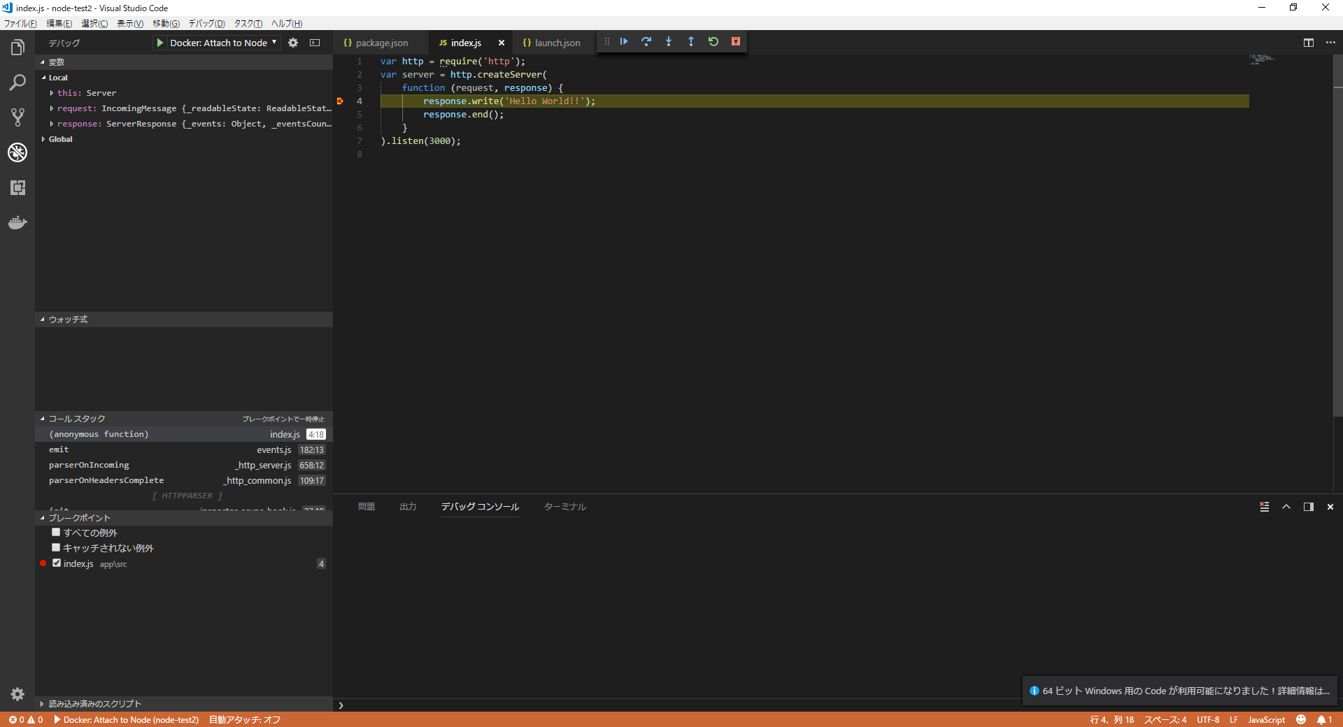
Task: Expand the this: Server variable
Action: [52, 92]
